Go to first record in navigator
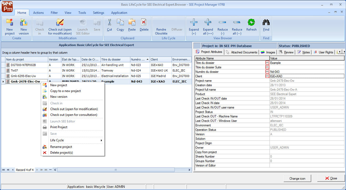Image resolution: width=346 pixels, height=190 pixels. pyautogui.click(x=3, y=170)
